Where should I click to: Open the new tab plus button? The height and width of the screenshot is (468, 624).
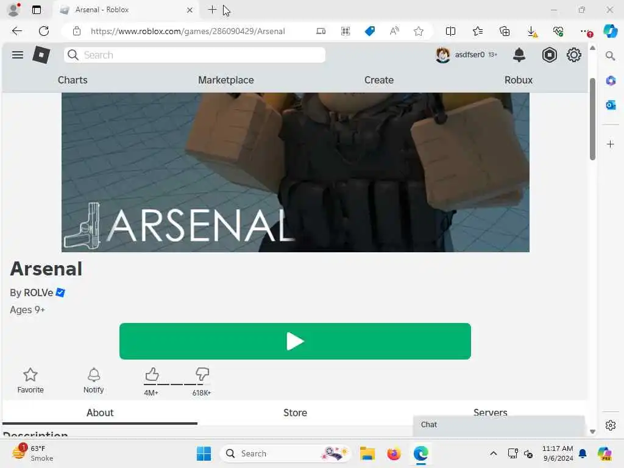point(212,10)
